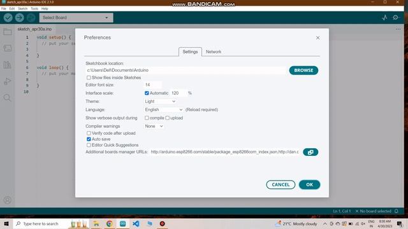Open the Edit menu
This screenshot has height=229, width=408.
(12, 8)
